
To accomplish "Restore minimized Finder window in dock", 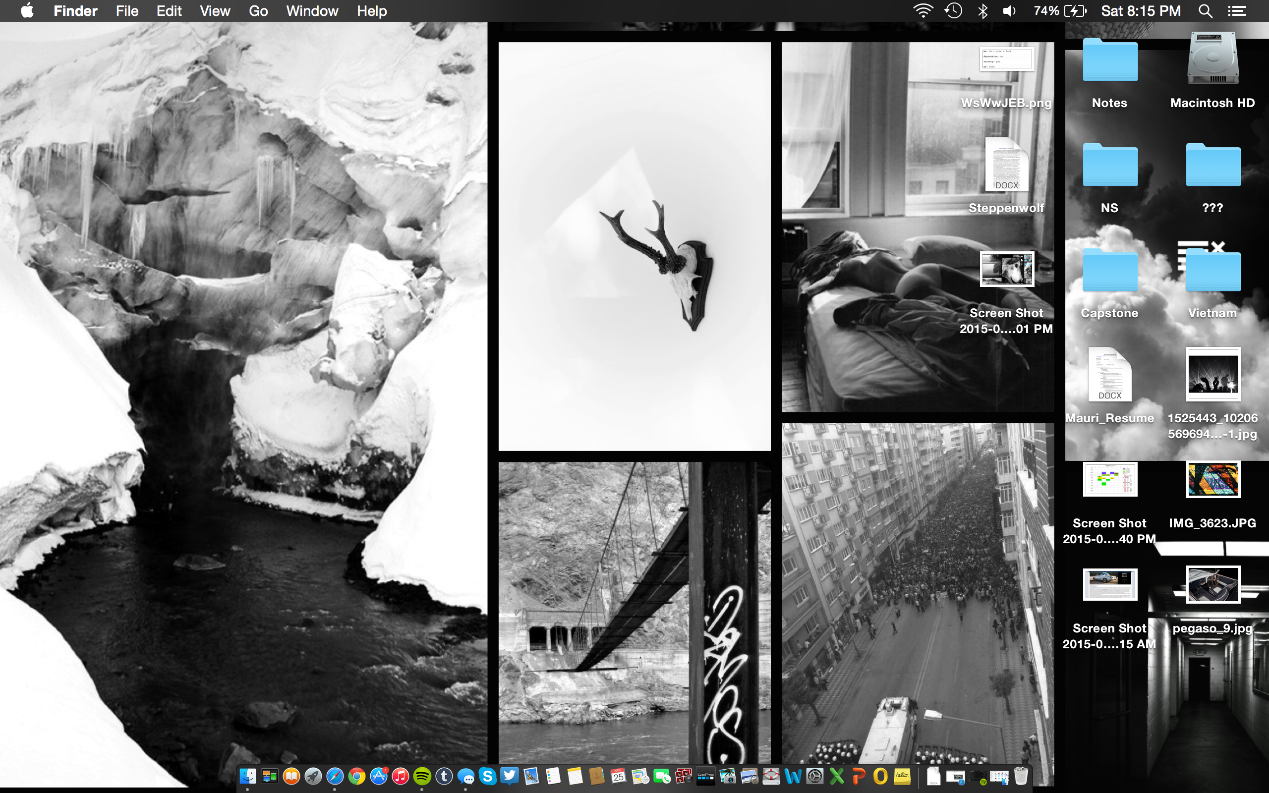I will point(999,777).
